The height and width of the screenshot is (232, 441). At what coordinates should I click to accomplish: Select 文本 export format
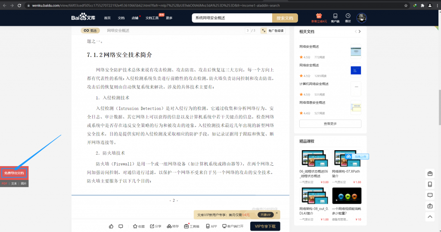14,183
